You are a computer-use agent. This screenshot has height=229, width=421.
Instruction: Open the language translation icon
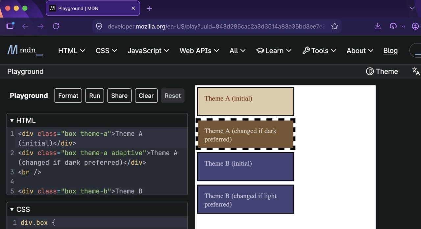click(416, 71)
